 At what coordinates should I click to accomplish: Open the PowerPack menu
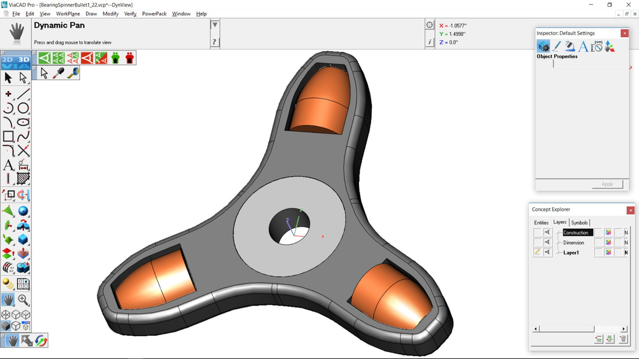click(154, 13)
